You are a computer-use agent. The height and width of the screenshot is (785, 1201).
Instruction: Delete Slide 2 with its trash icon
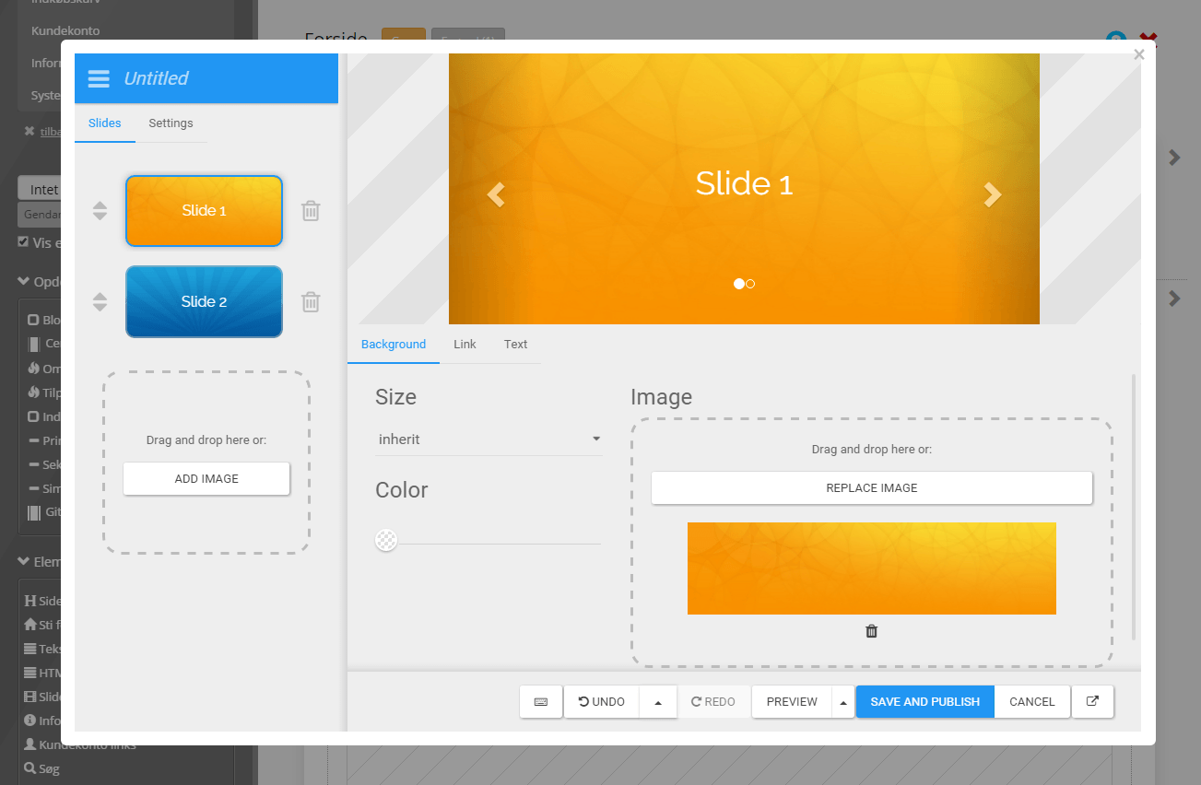(x=311, y=302)
